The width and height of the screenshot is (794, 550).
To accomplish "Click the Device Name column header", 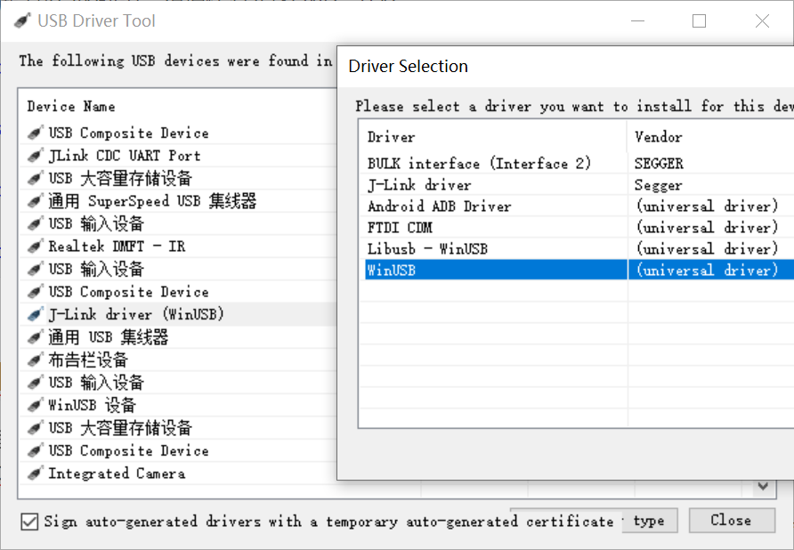I will pyautogui.click(x=71, y=107).
